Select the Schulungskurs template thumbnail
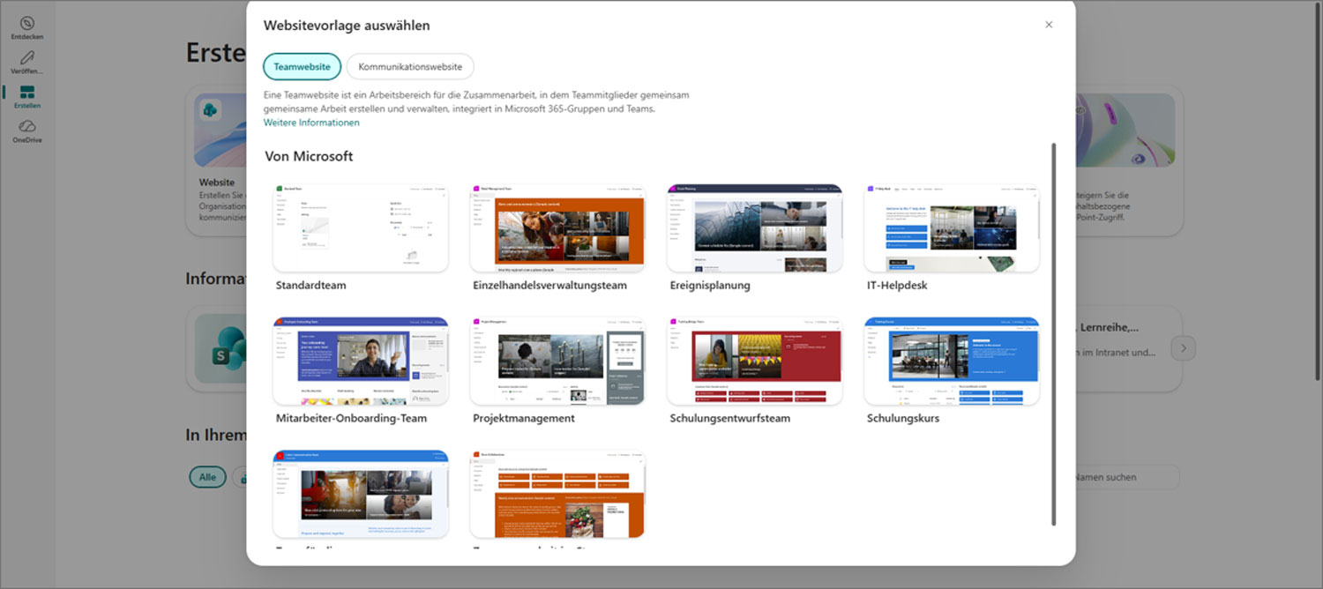This screenshot has height=589, width=1323. [x=952, y=361]
